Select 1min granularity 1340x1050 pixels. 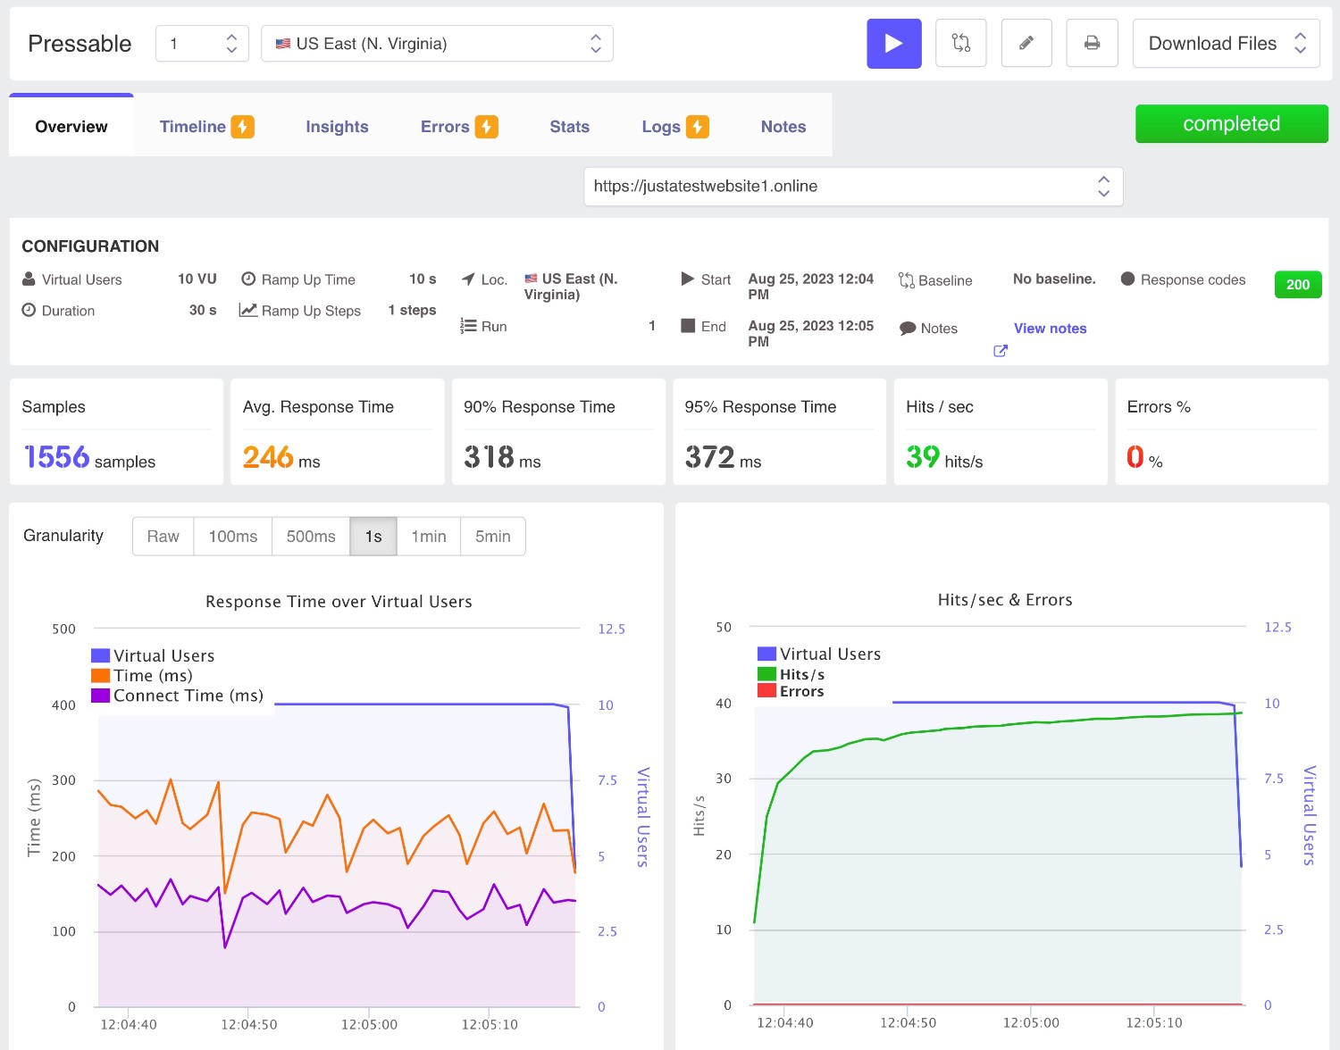[429, 536]
